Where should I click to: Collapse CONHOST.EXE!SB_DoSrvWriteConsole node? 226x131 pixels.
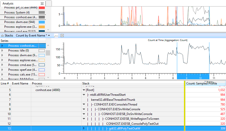click(x=84, y=114)
